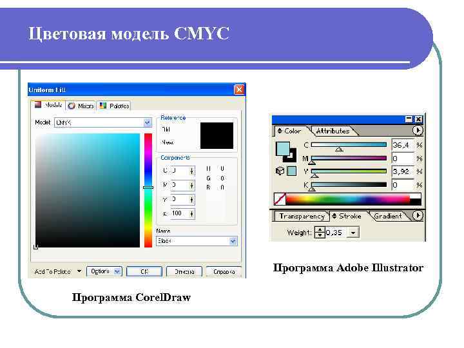This screenshot has width=464, height=348.
Task: Open the Weight dropdown arrow
Action: pos(353,233)
